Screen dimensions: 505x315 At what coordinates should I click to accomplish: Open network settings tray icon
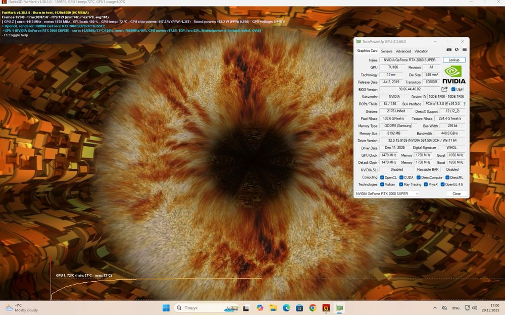[x=467, y=308]
